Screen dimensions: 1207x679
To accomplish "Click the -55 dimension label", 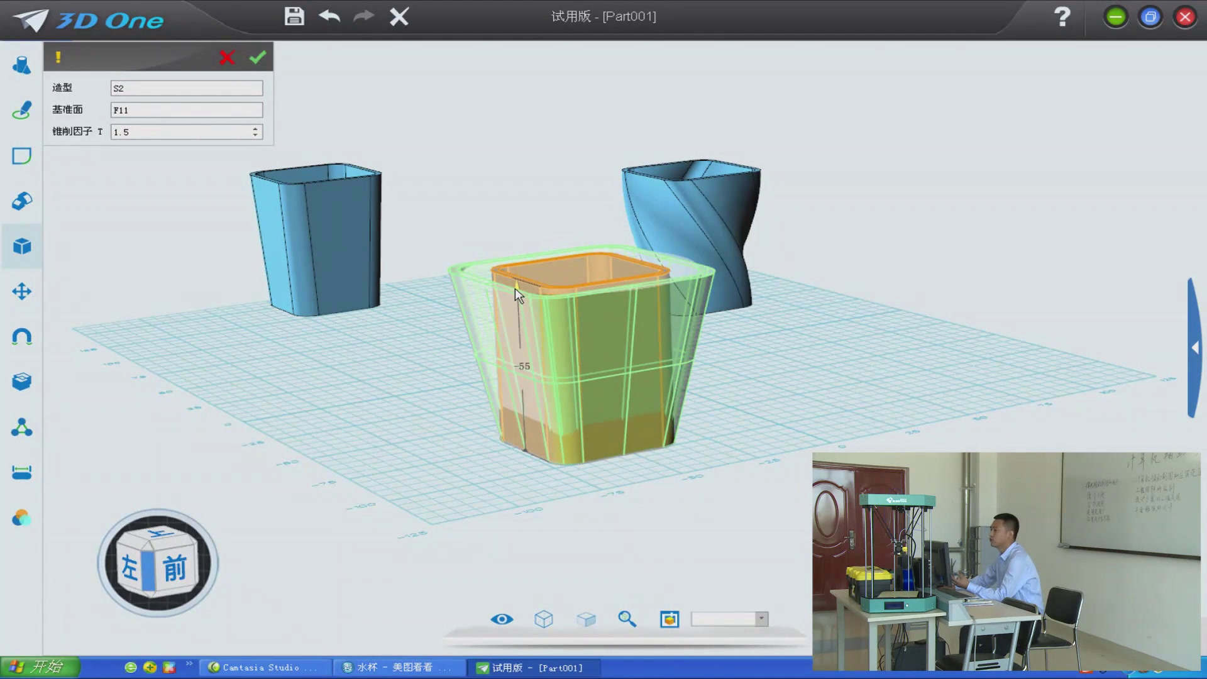I will click(522, 366).
